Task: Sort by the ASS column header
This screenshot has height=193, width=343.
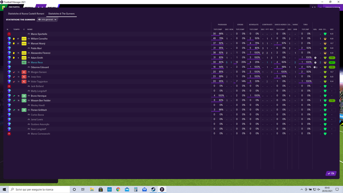Action: [x=320, y=29]
